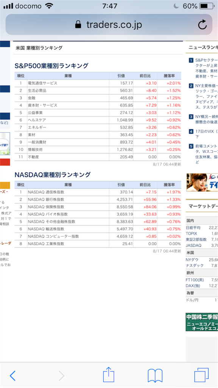218x388 pixels.
Task: Open the TOPIX market data link
Action: (x=192, y=233)
